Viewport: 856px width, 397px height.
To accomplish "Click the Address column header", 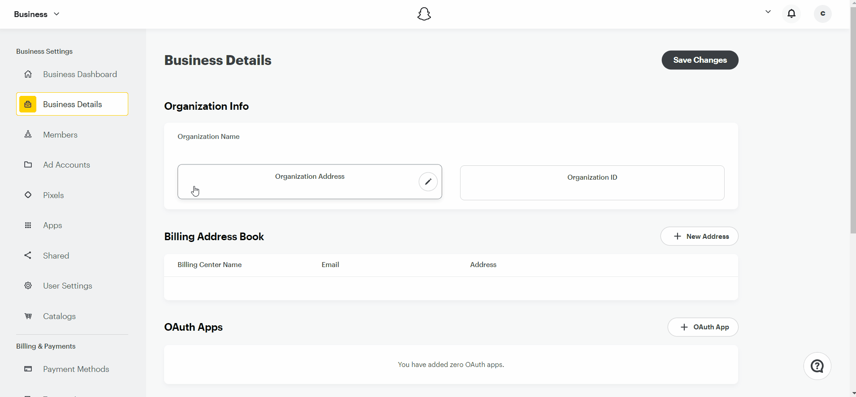I will click(483, 264).
